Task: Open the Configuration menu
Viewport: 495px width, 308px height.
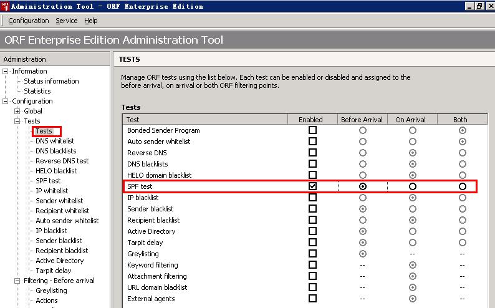Action: [29, 21]
